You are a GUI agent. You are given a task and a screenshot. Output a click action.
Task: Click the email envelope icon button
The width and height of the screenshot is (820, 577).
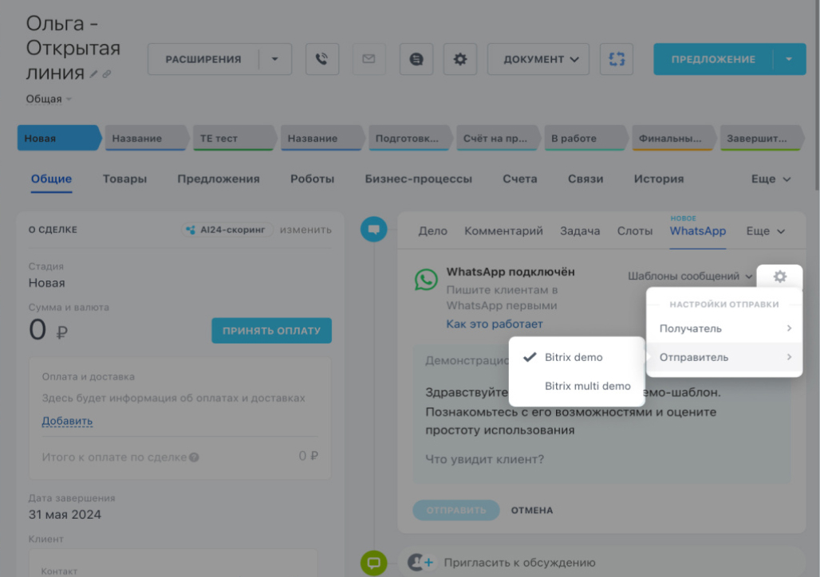(x=369, y=59)
